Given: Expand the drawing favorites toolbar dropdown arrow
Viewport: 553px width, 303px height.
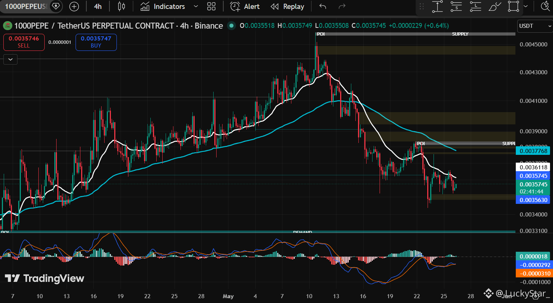Looking at the screenshot, I should click(x=525, y=6).
